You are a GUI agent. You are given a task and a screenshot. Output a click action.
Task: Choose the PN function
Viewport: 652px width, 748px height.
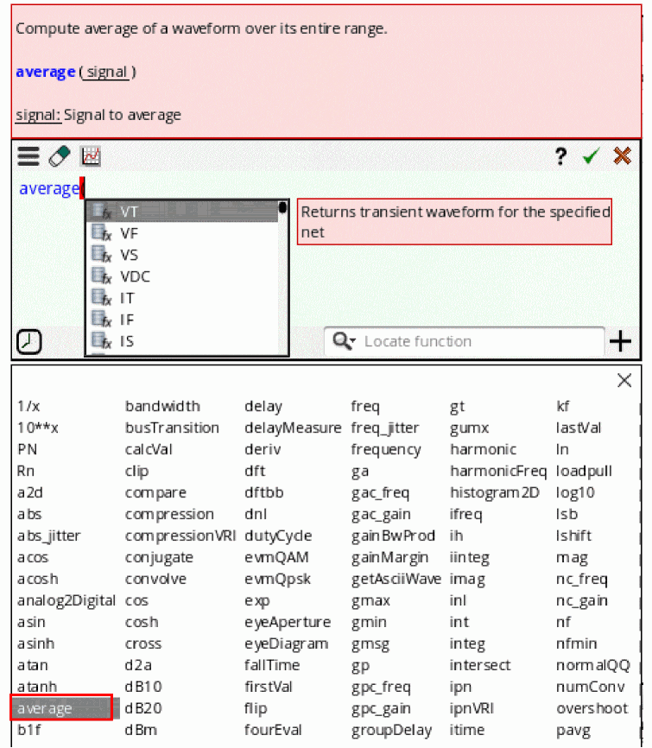click(27, 449)
